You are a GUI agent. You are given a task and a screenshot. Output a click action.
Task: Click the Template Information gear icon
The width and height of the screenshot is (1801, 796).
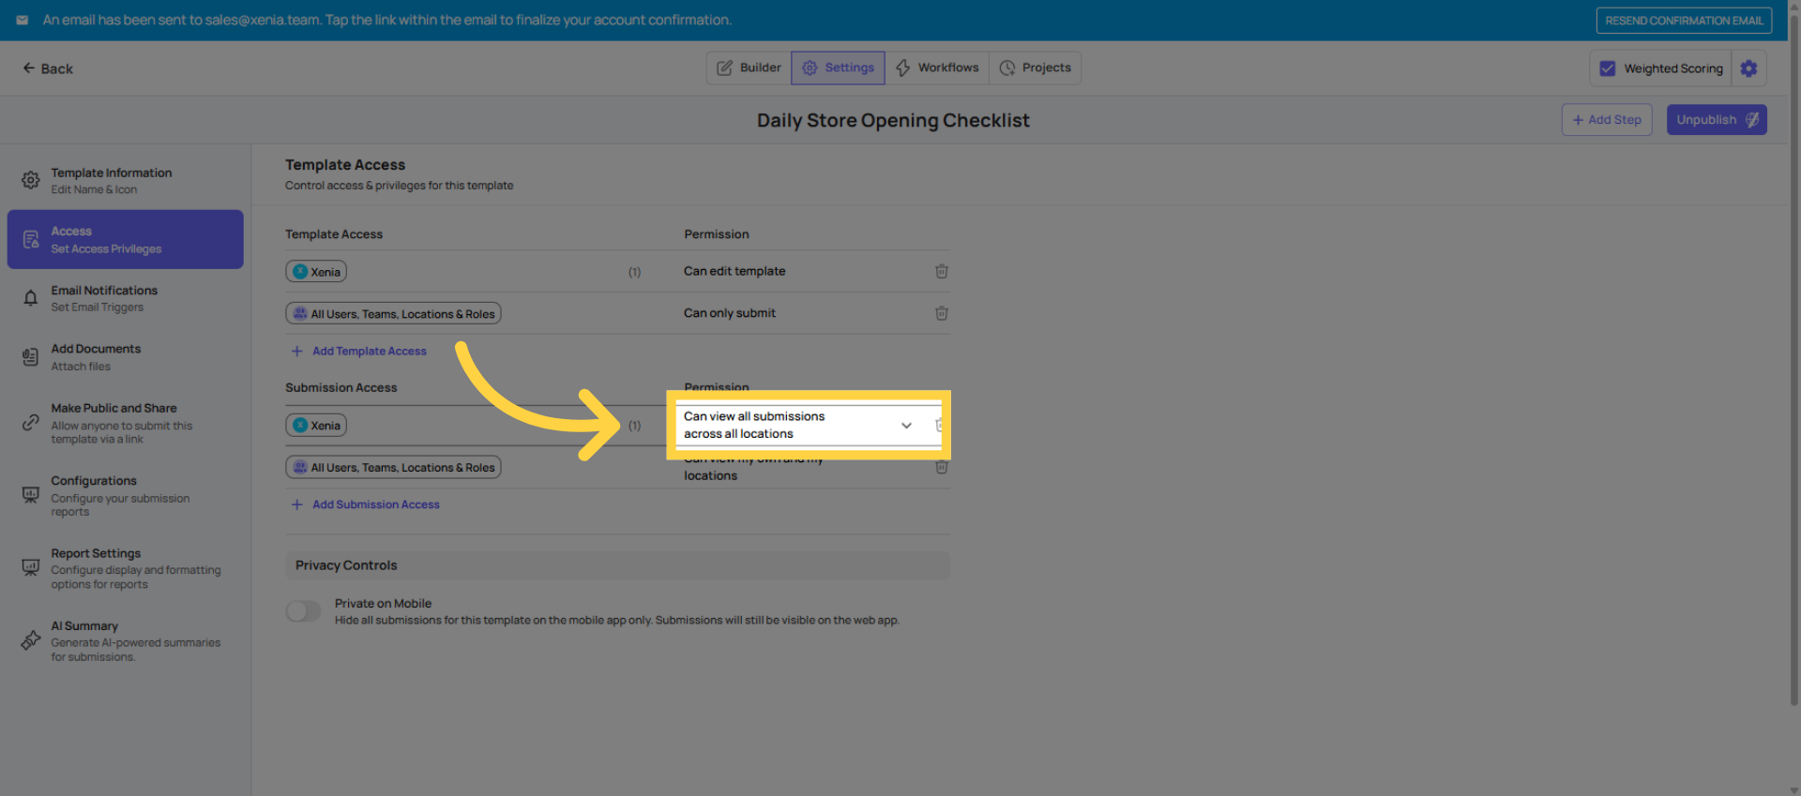[31, 180]
